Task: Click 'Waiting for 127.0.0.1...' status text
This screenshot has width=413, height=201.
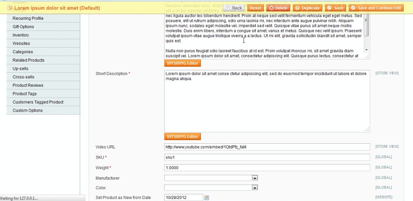Action: (19, 198)
